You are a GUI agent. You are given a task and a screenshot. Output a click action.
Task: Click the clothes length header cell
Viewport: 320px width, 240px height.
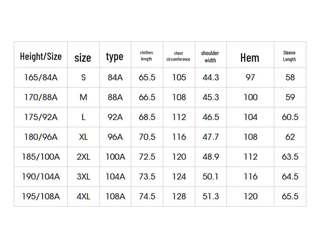[146, 56]
